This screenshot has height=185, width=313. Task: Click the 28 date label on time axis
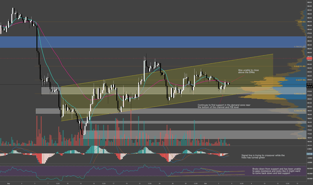point(186,183)
